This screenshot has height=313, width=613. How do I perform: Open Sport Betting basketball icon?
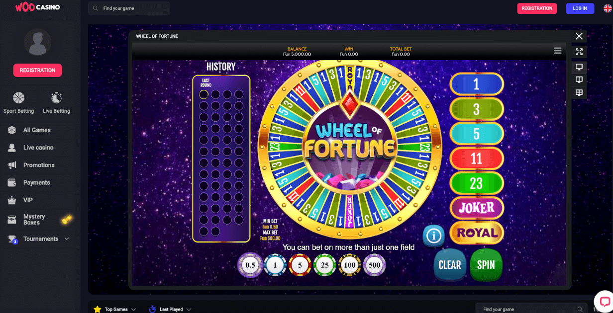(x=19, y=97)
